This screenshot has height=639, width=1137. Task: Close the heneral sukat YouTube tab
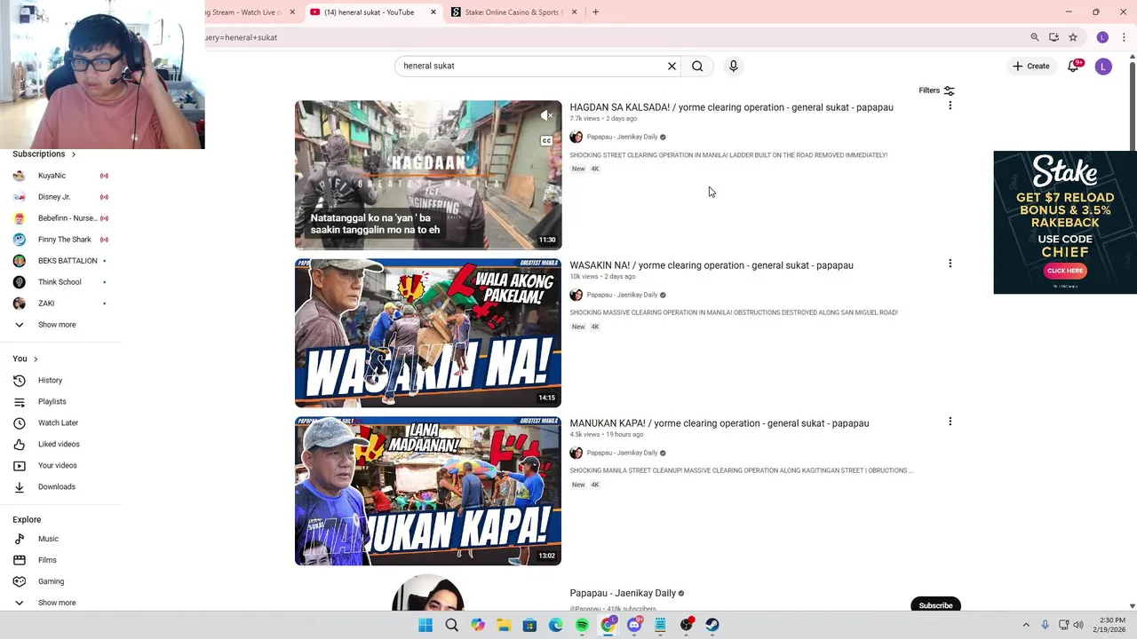[x=433, y=12]
